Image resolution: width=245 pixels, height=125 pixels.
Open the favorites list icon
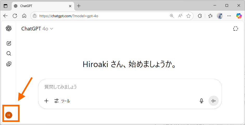tap(210, 16)
